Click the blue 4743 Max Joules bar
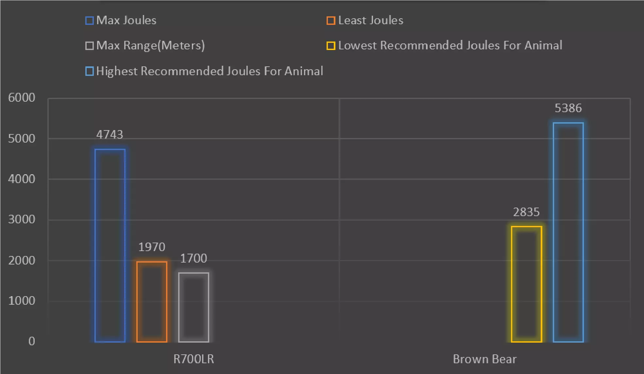Image resolution: width=644 pixels, height=374 pixels. [110, 245]
